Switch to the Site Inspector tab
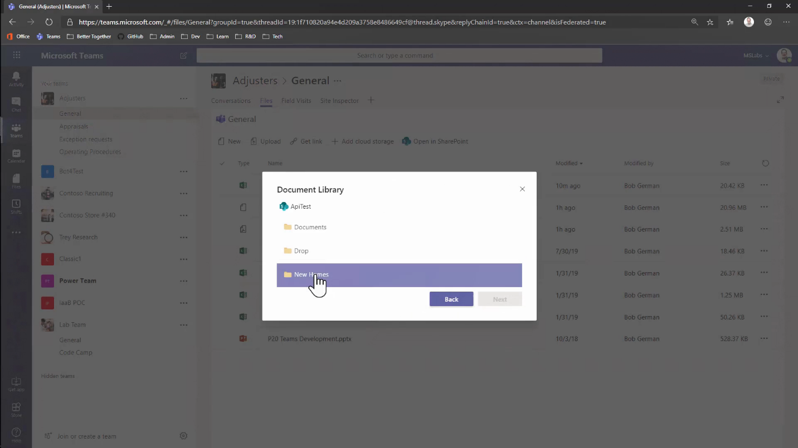 coord(339,101)
